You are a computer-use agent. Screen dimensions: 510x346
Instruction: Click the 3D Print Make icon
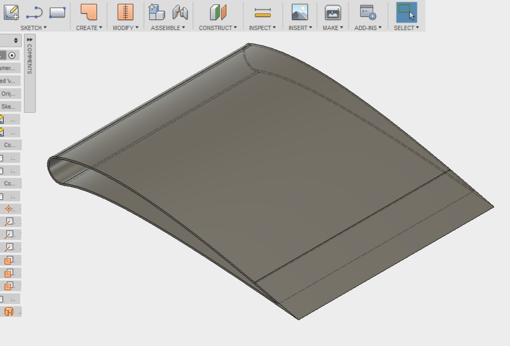333,13
